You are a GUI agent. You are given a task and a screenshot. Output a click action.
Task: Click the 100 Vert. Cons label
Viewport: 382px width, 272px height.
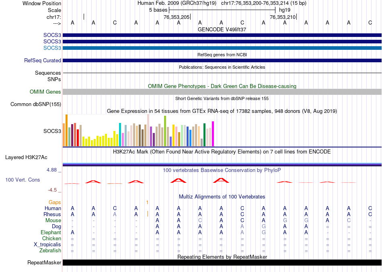click(23, 180)
